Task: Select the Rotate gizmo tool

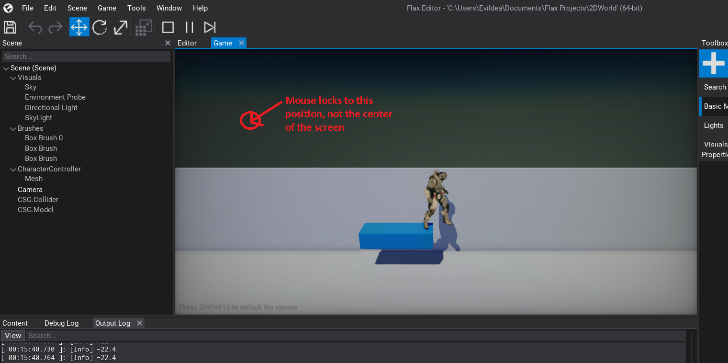Action: click(100, 27)
